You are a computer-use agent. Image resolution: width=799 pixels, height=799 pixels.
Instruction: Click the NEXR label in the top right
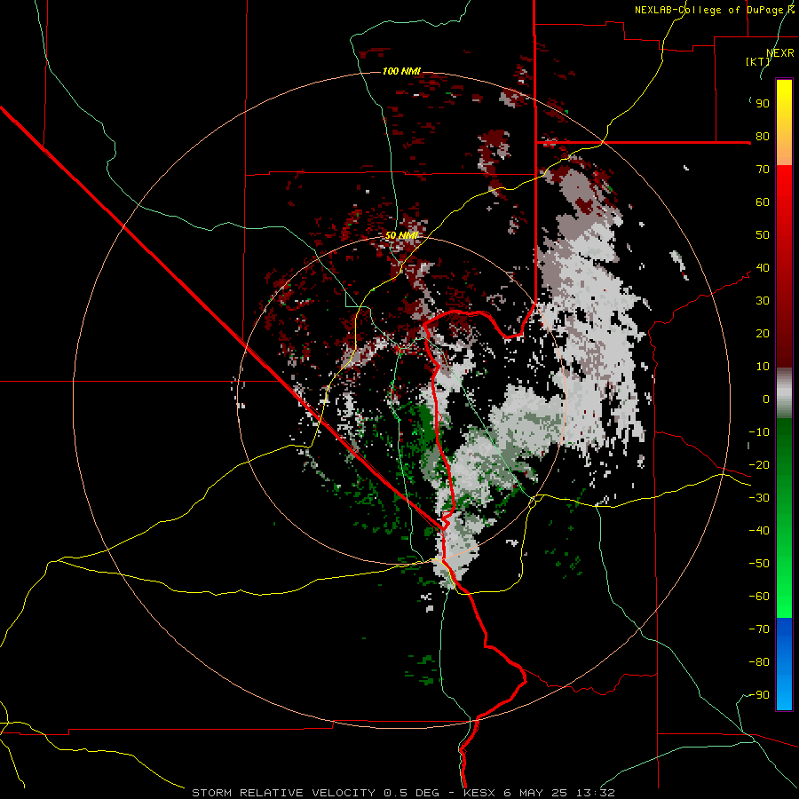(780, 53)
